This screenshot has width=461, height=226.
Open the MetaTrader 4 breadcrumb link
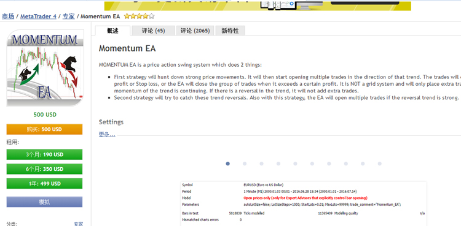coord(38,17)
